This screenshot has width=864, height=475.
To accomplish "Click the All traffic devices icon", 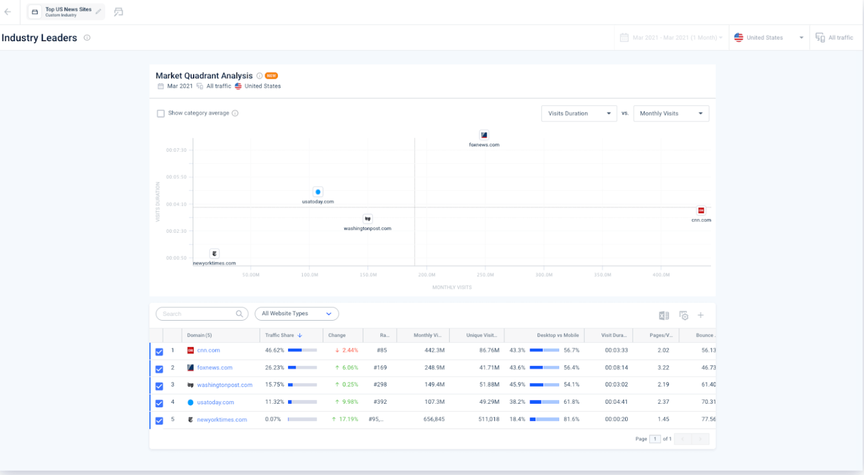I will coord(820,38).
